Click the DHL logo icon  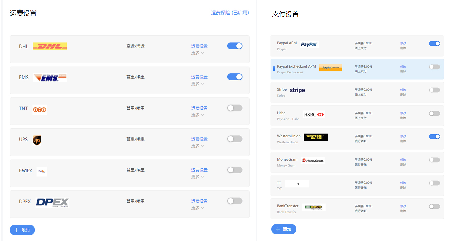pos(50,46)
